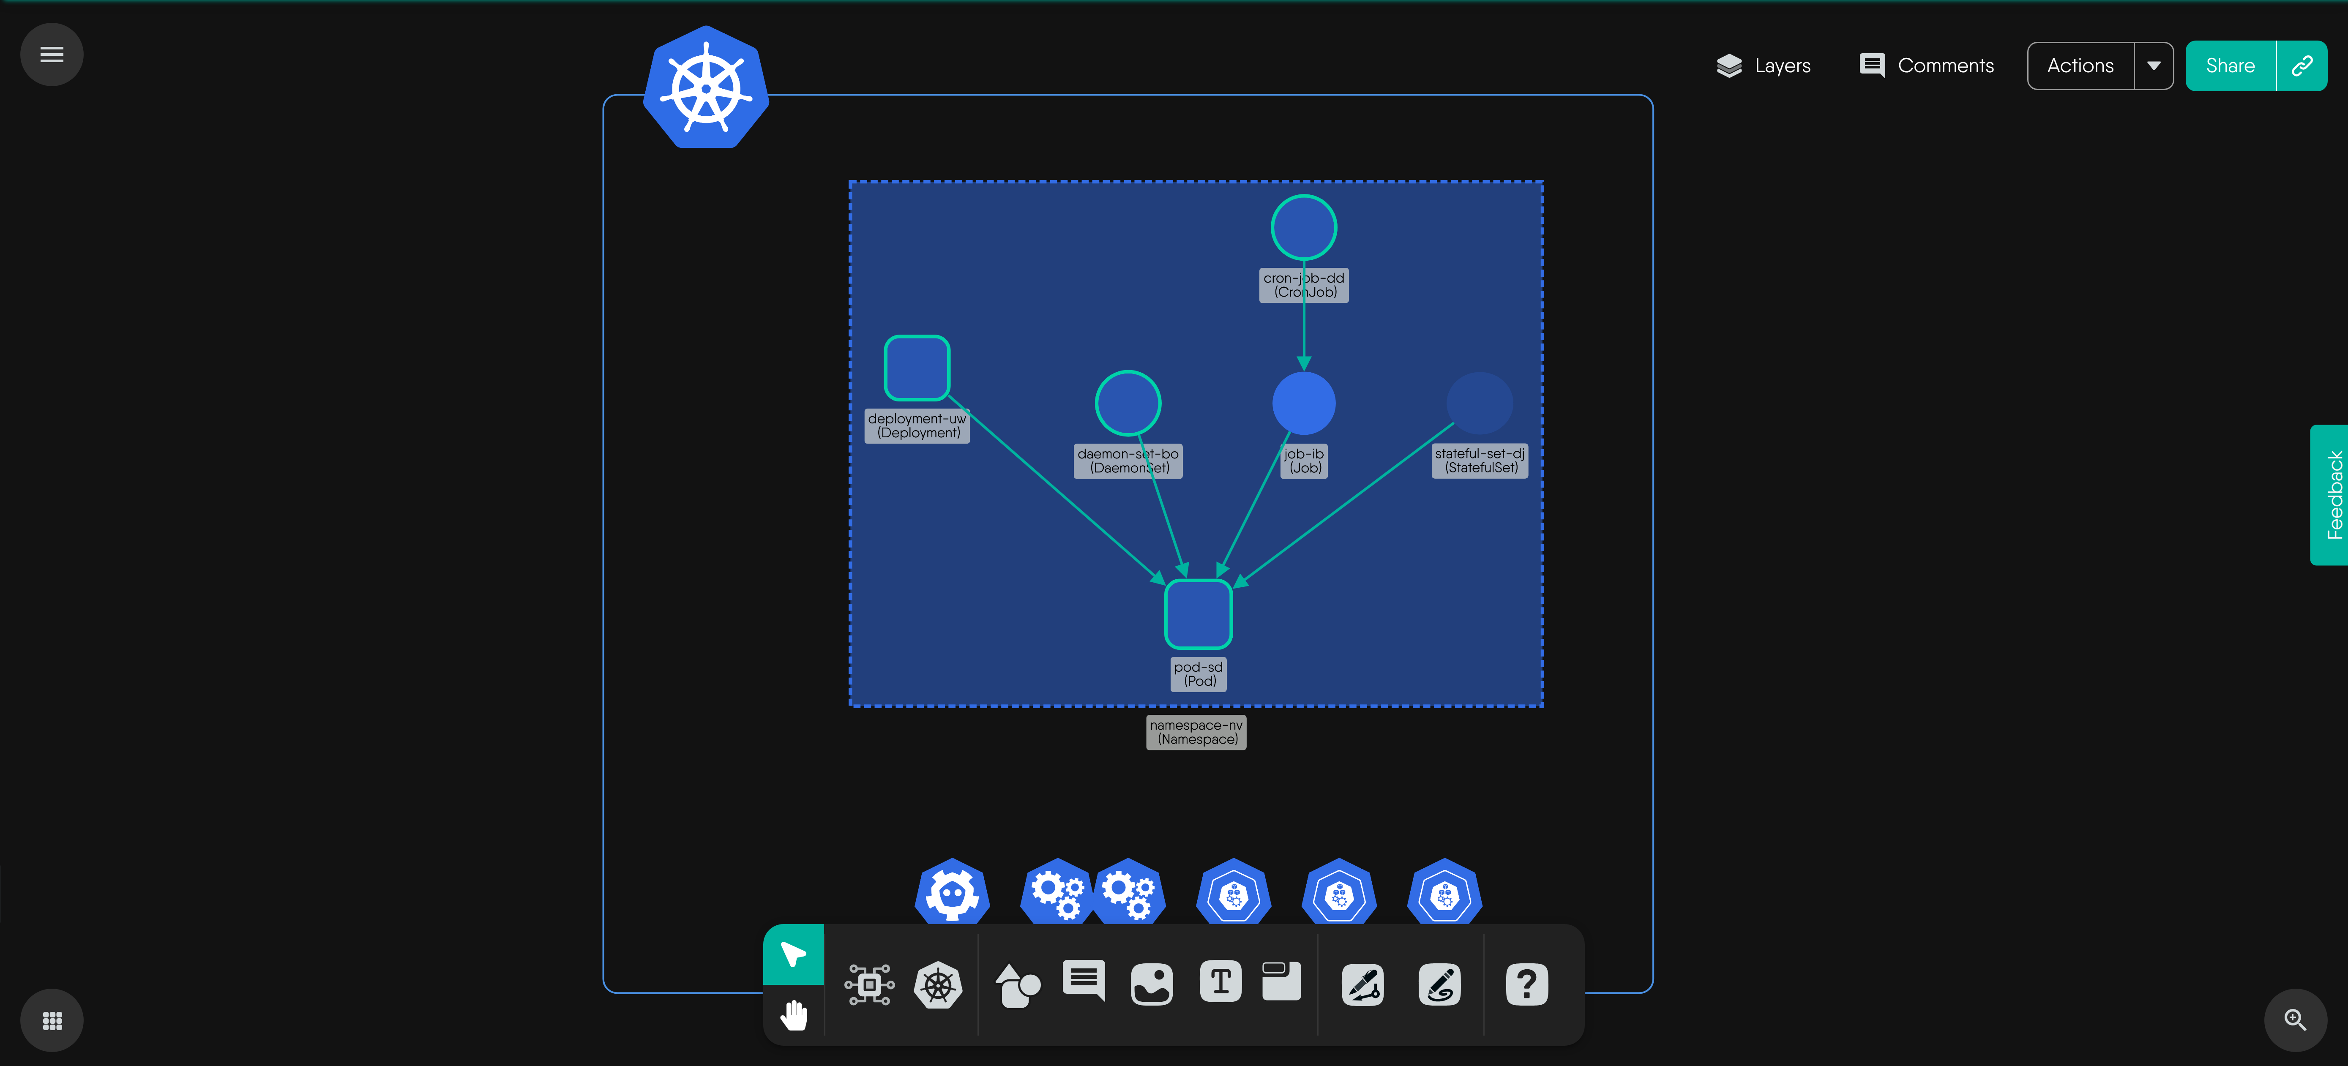Open the hamburger menu
The image size is (2348, 1066).
click(x=52, y=55)
